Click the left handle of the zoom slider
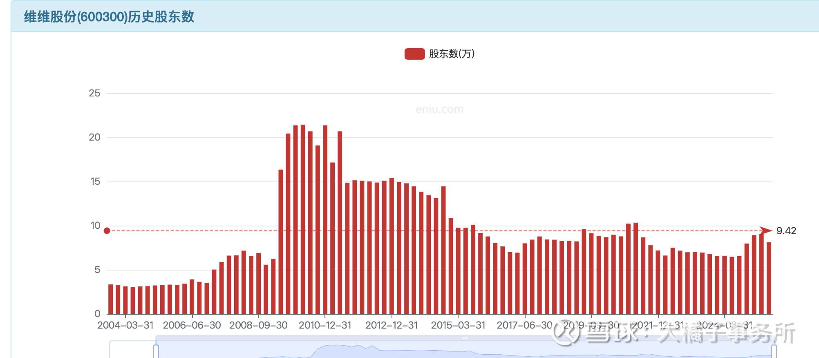 click(x=156, y=351)
